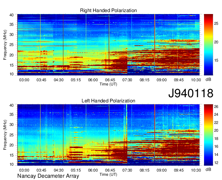The height and width of the screenshot is (180, 222).
Task: Click the 25 MHz tick on the upper plot
Action: point(11,45)
